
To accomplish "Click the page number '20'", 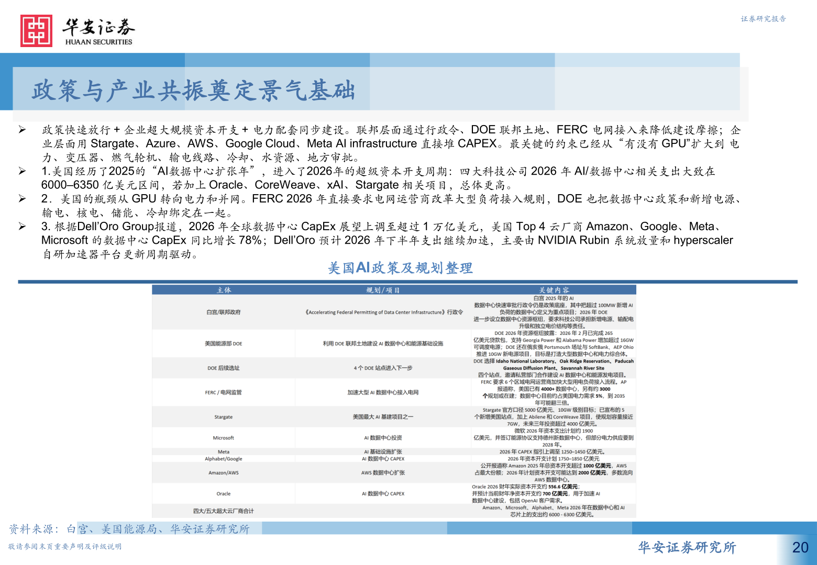I will point(800,547).
